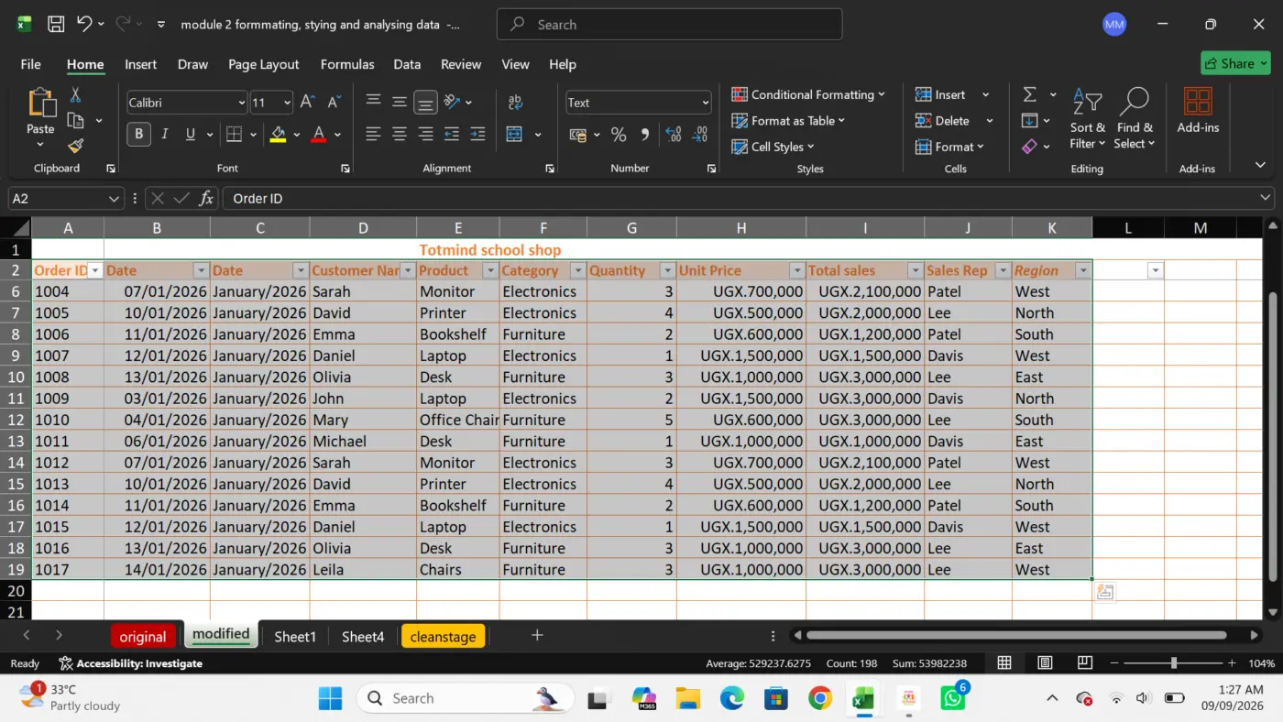1283x722 pixels.
Task: Open the Formulas ribbon tab
Action: pyautogui.click(x=347, y=64)
